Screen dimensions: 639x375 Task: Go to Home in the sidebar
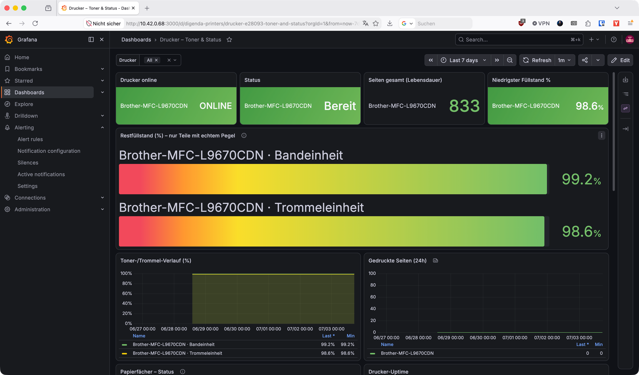[22, 57]
